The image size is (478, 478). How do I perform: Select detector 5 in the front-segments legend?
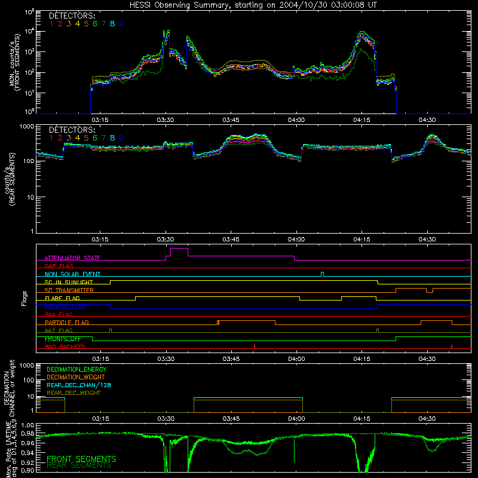click(x=86, y=24)
